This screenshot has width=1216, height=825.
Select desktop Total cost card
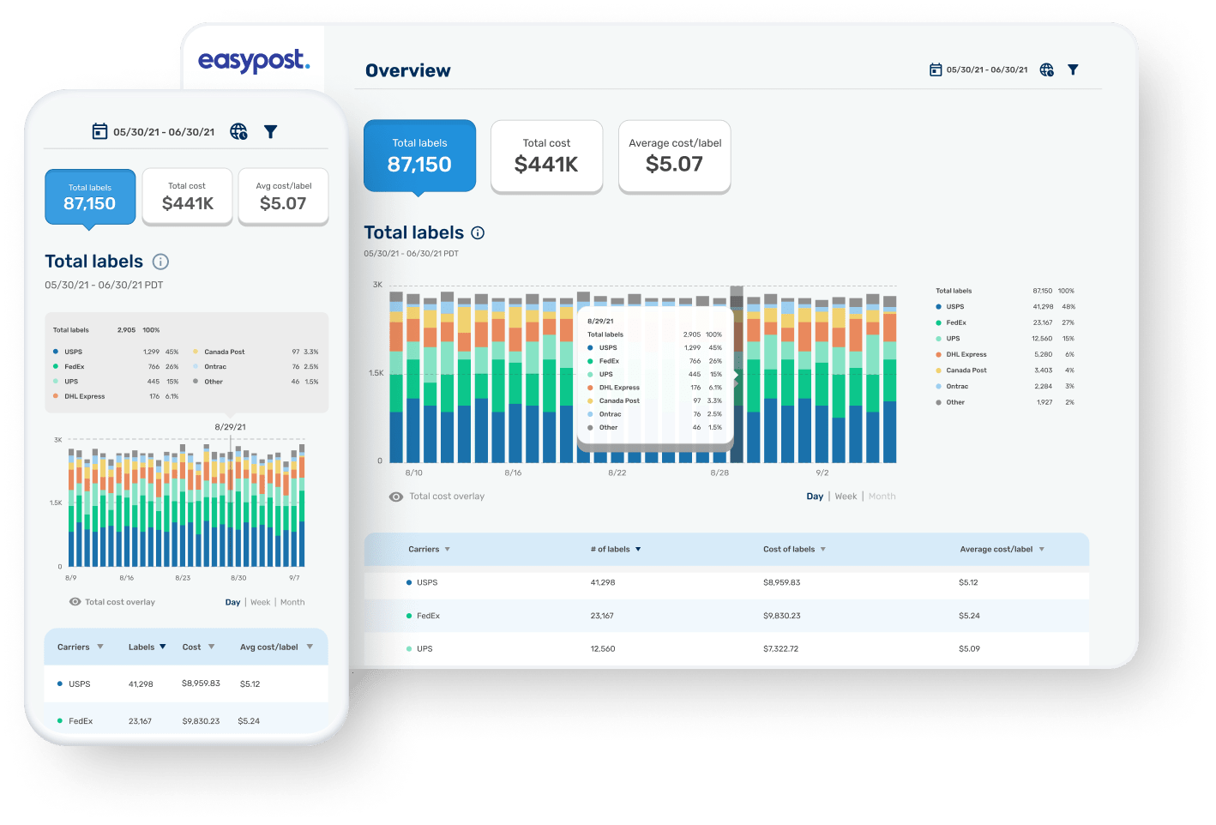click(x=546, y=156)
